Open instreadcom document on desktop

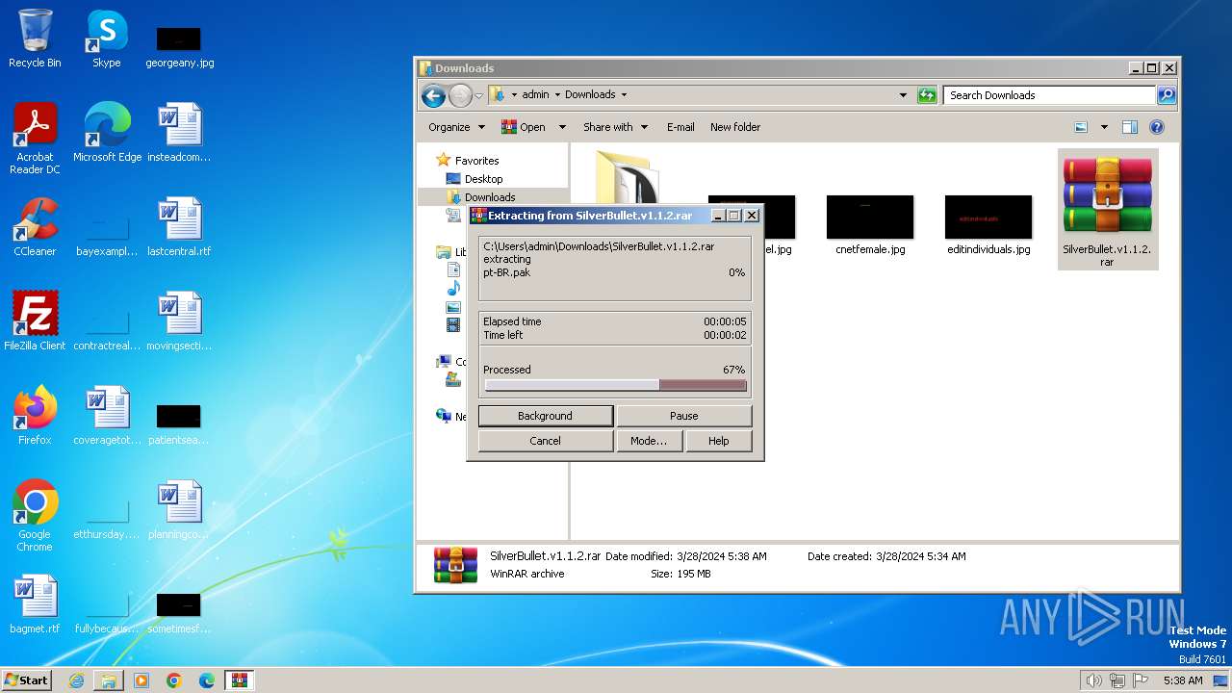click(x=179, y=133)
